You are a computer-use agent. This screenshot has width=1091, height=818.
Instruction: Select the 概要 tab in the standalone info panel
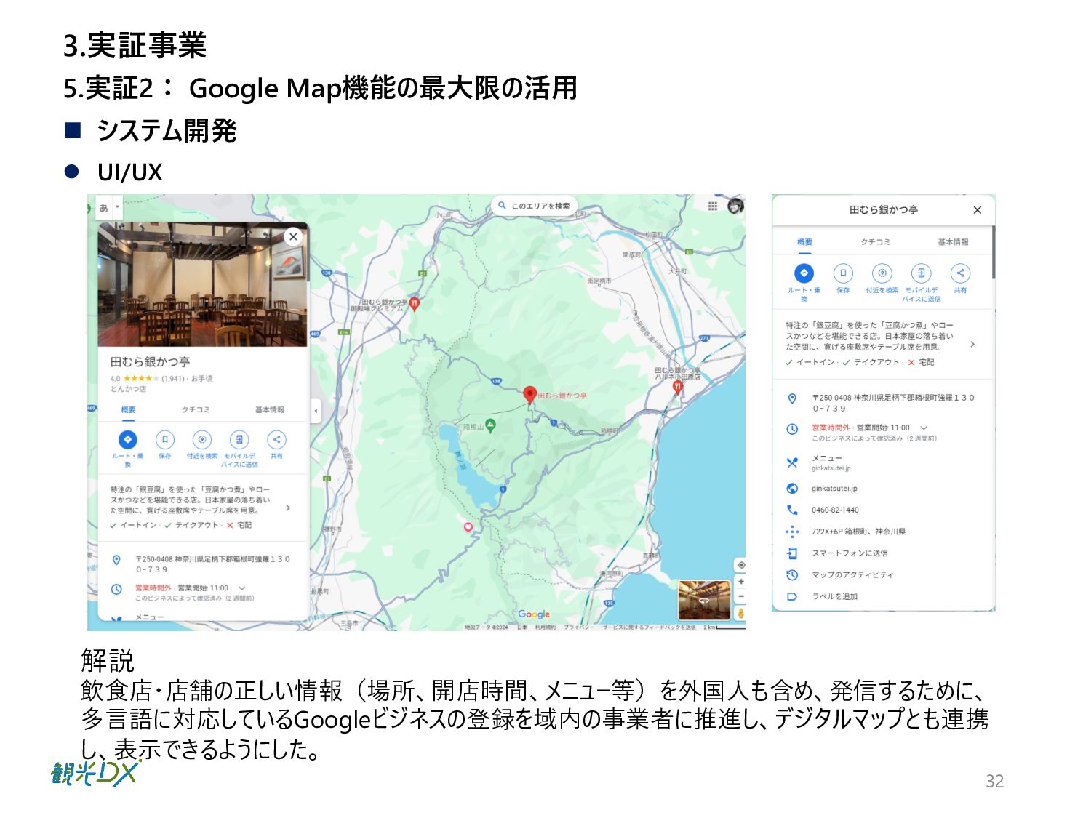click(x=804, y=242)
